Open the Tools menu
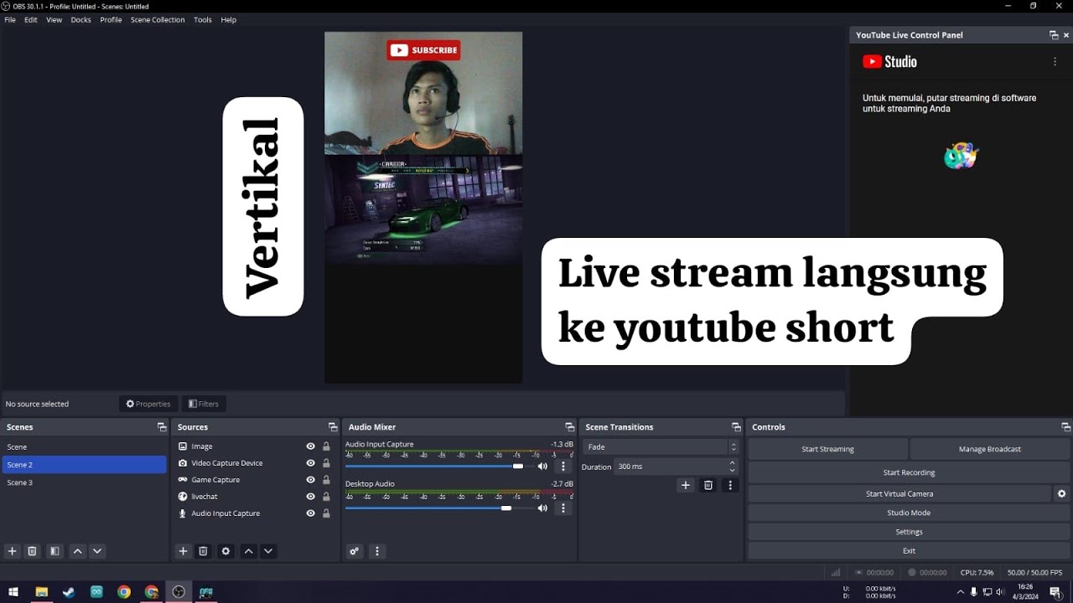This screenshot has height=603, width=1073. pos(203,19)
